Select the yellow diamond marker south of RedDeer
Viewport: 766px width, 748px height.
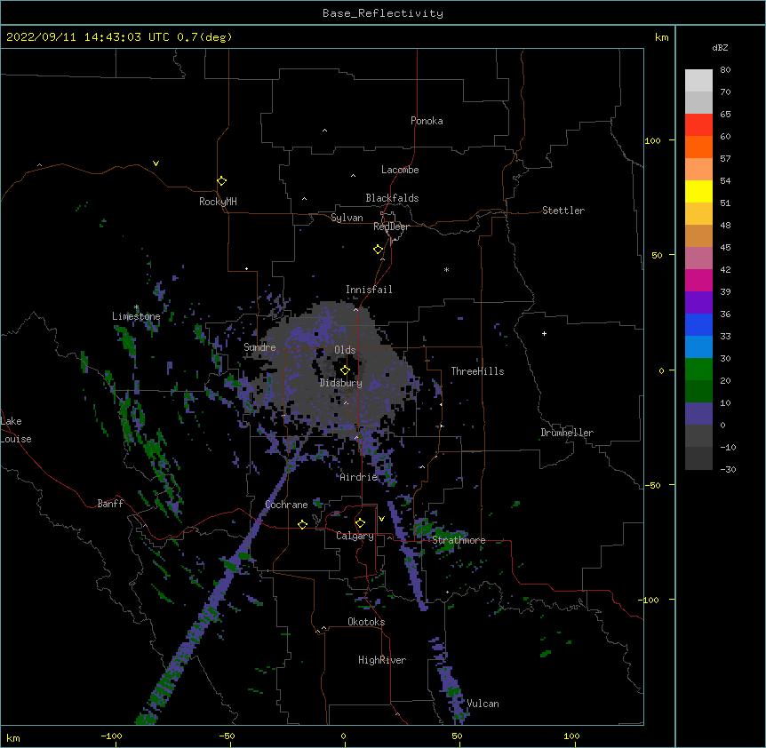coord(379,250)
